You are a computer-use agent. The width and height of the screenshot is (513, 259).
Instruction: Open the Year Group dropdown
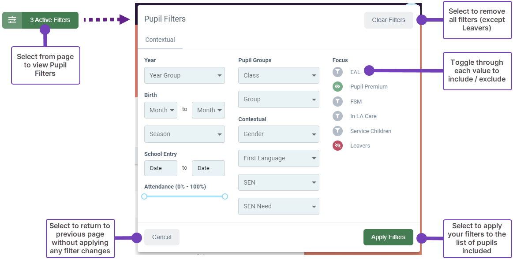(184, 75)
